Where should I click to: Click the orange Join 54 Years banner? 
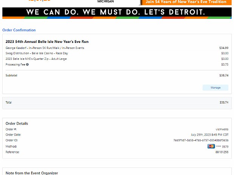186,2
